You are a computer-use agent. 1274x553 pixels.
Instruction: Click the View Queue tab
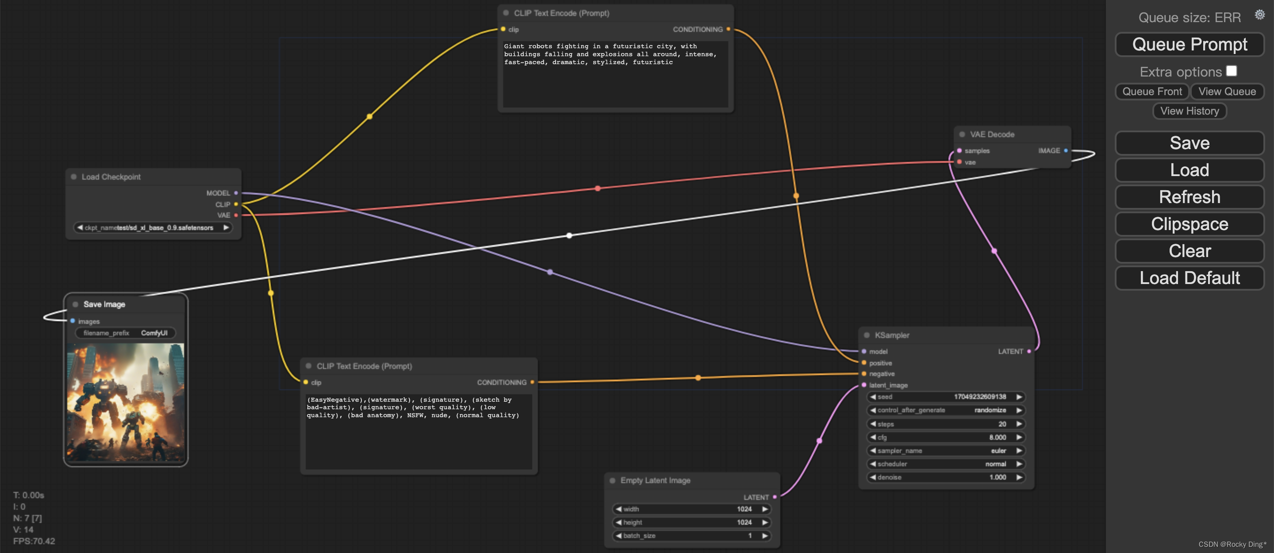[1226, 91]
